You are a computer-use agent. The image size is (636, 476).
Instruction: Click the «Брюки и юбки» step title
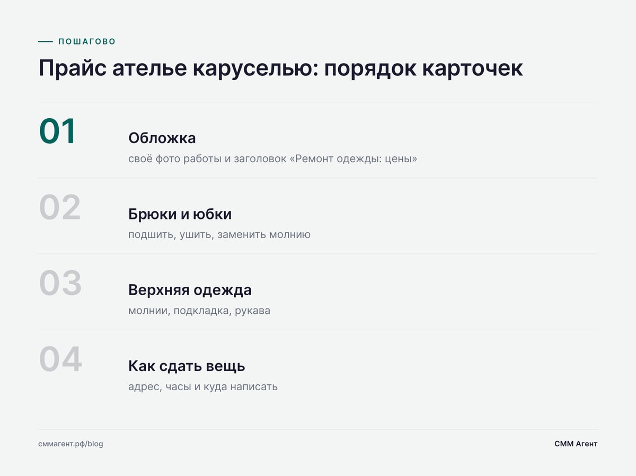180,214
